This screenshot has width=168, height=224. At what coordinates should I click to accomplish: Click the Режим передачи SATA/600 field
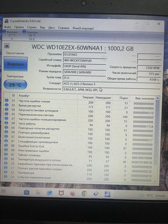(84, 72)
